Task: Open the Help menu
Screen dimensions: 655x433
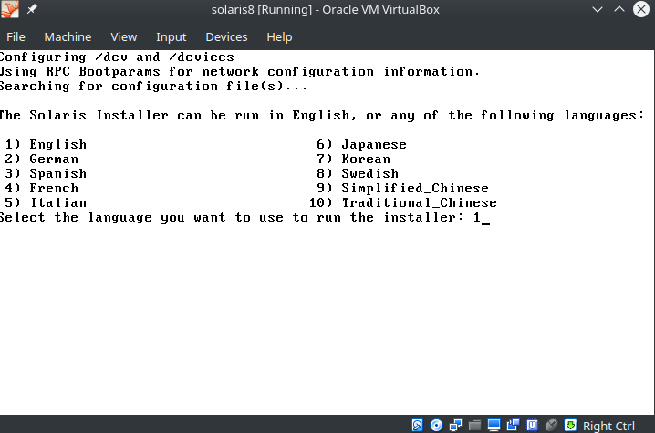Action: point(279,36)
